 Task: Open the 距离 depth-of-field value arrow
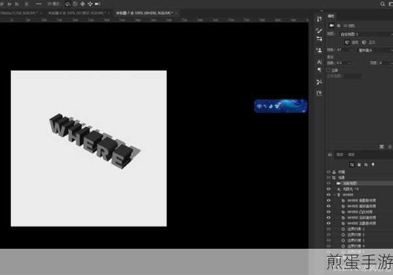click(349, 63)
